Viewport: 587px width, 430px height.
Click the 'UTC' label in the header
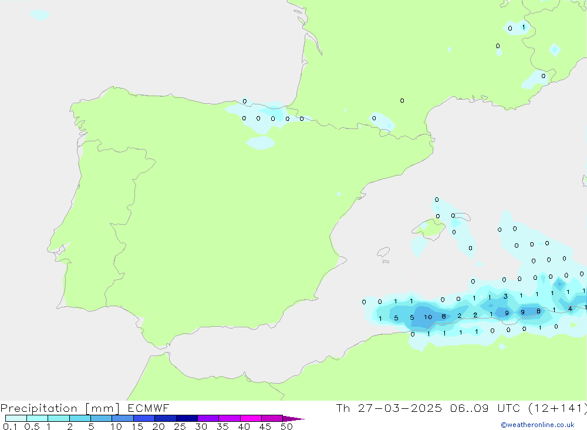(x=509, y=408)
